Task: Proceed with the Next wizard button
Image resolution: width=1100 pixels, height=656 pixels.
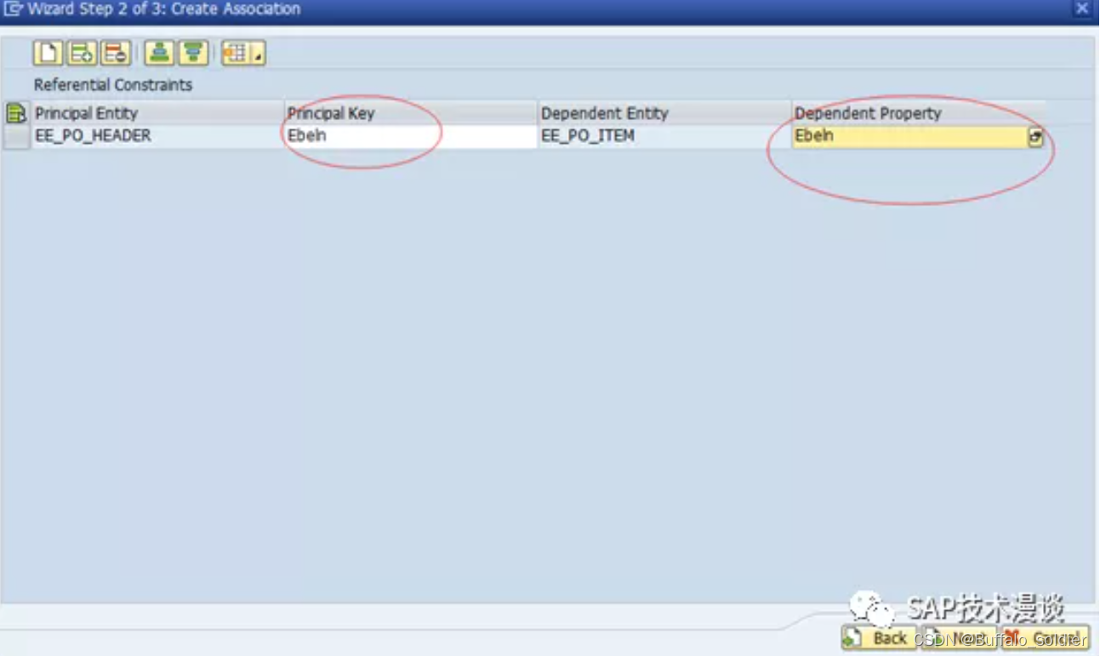Action: tap(959, 638)
